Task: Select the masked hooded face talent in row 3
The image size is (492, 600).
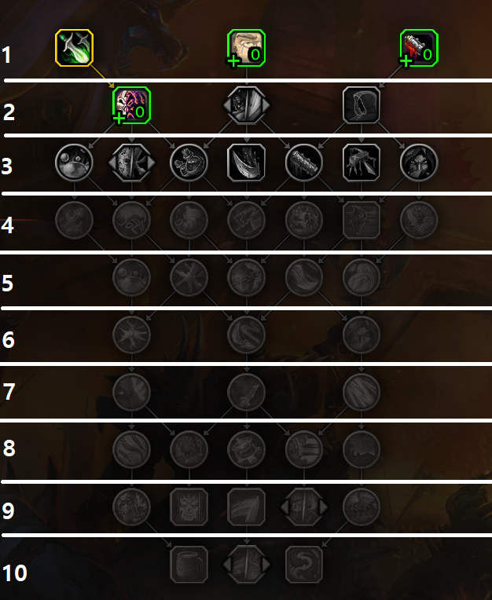Action: [419, 163]
